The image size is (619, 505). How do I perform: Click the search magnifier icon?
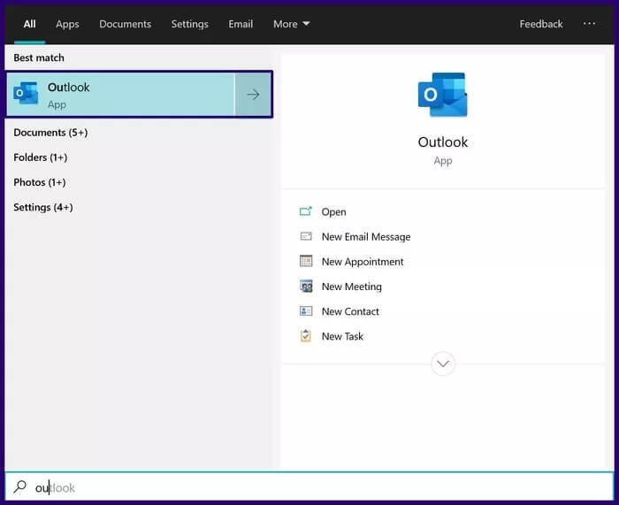click(x=19, y=486)
